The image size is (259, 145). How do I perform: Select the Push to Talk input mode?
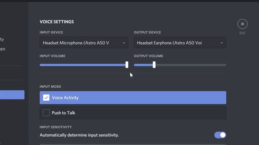coord(133,113)
